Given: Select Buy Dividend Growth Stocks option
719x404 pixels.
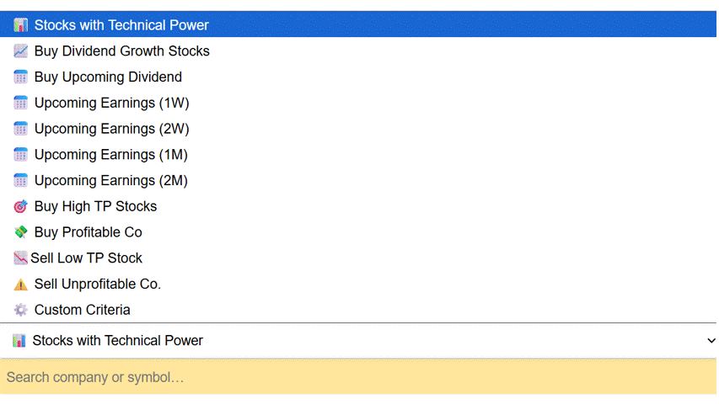Looking at the screenshot, I should click(122, 51).
